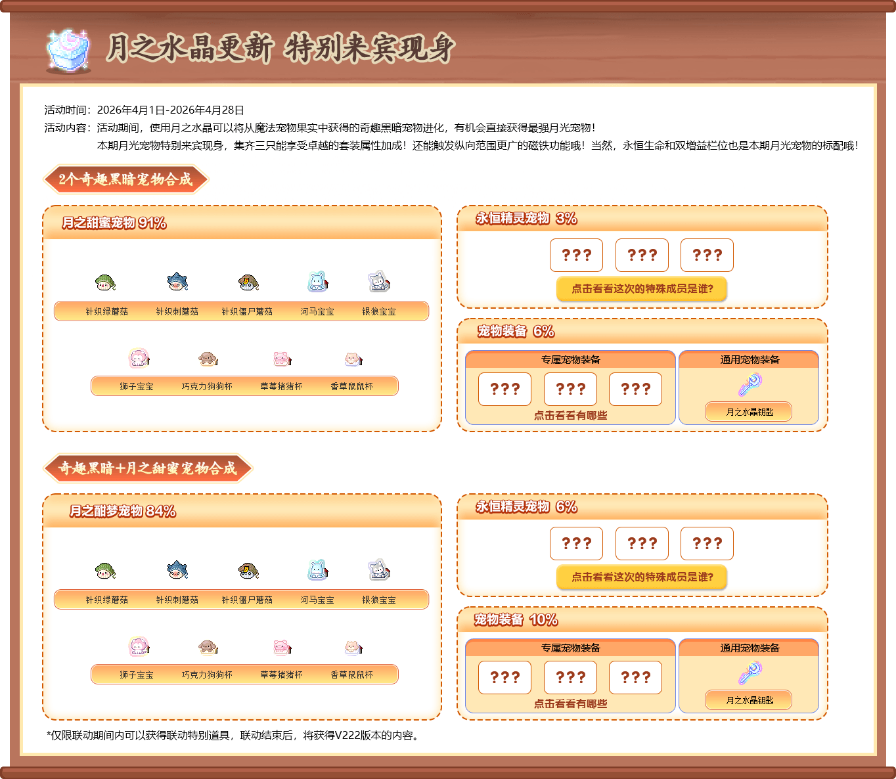Click first ??? mystery box under 永恒精灵宠物 3%

[x=576, y=255]
